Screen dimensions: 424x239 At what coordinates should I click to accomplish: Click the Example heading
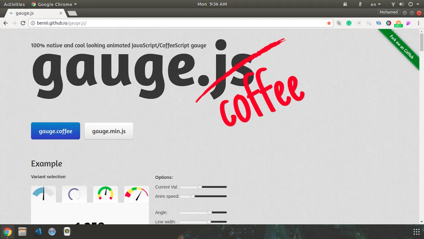47,164
